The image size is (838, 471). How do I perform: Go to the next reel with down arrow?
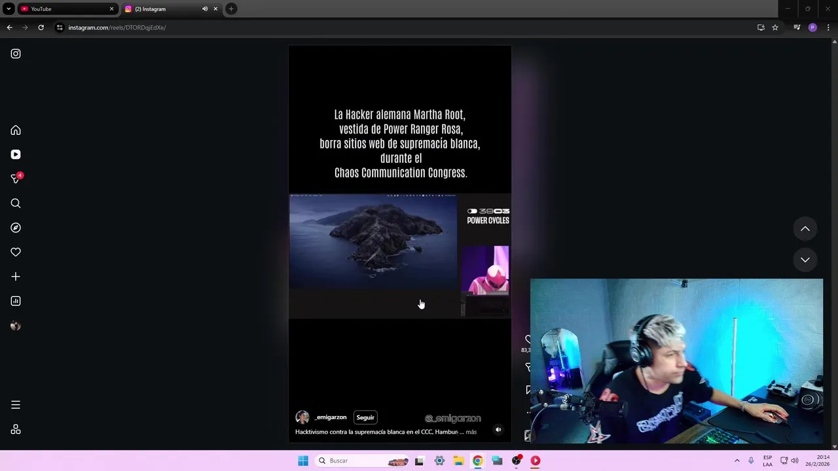click(805, 260)
